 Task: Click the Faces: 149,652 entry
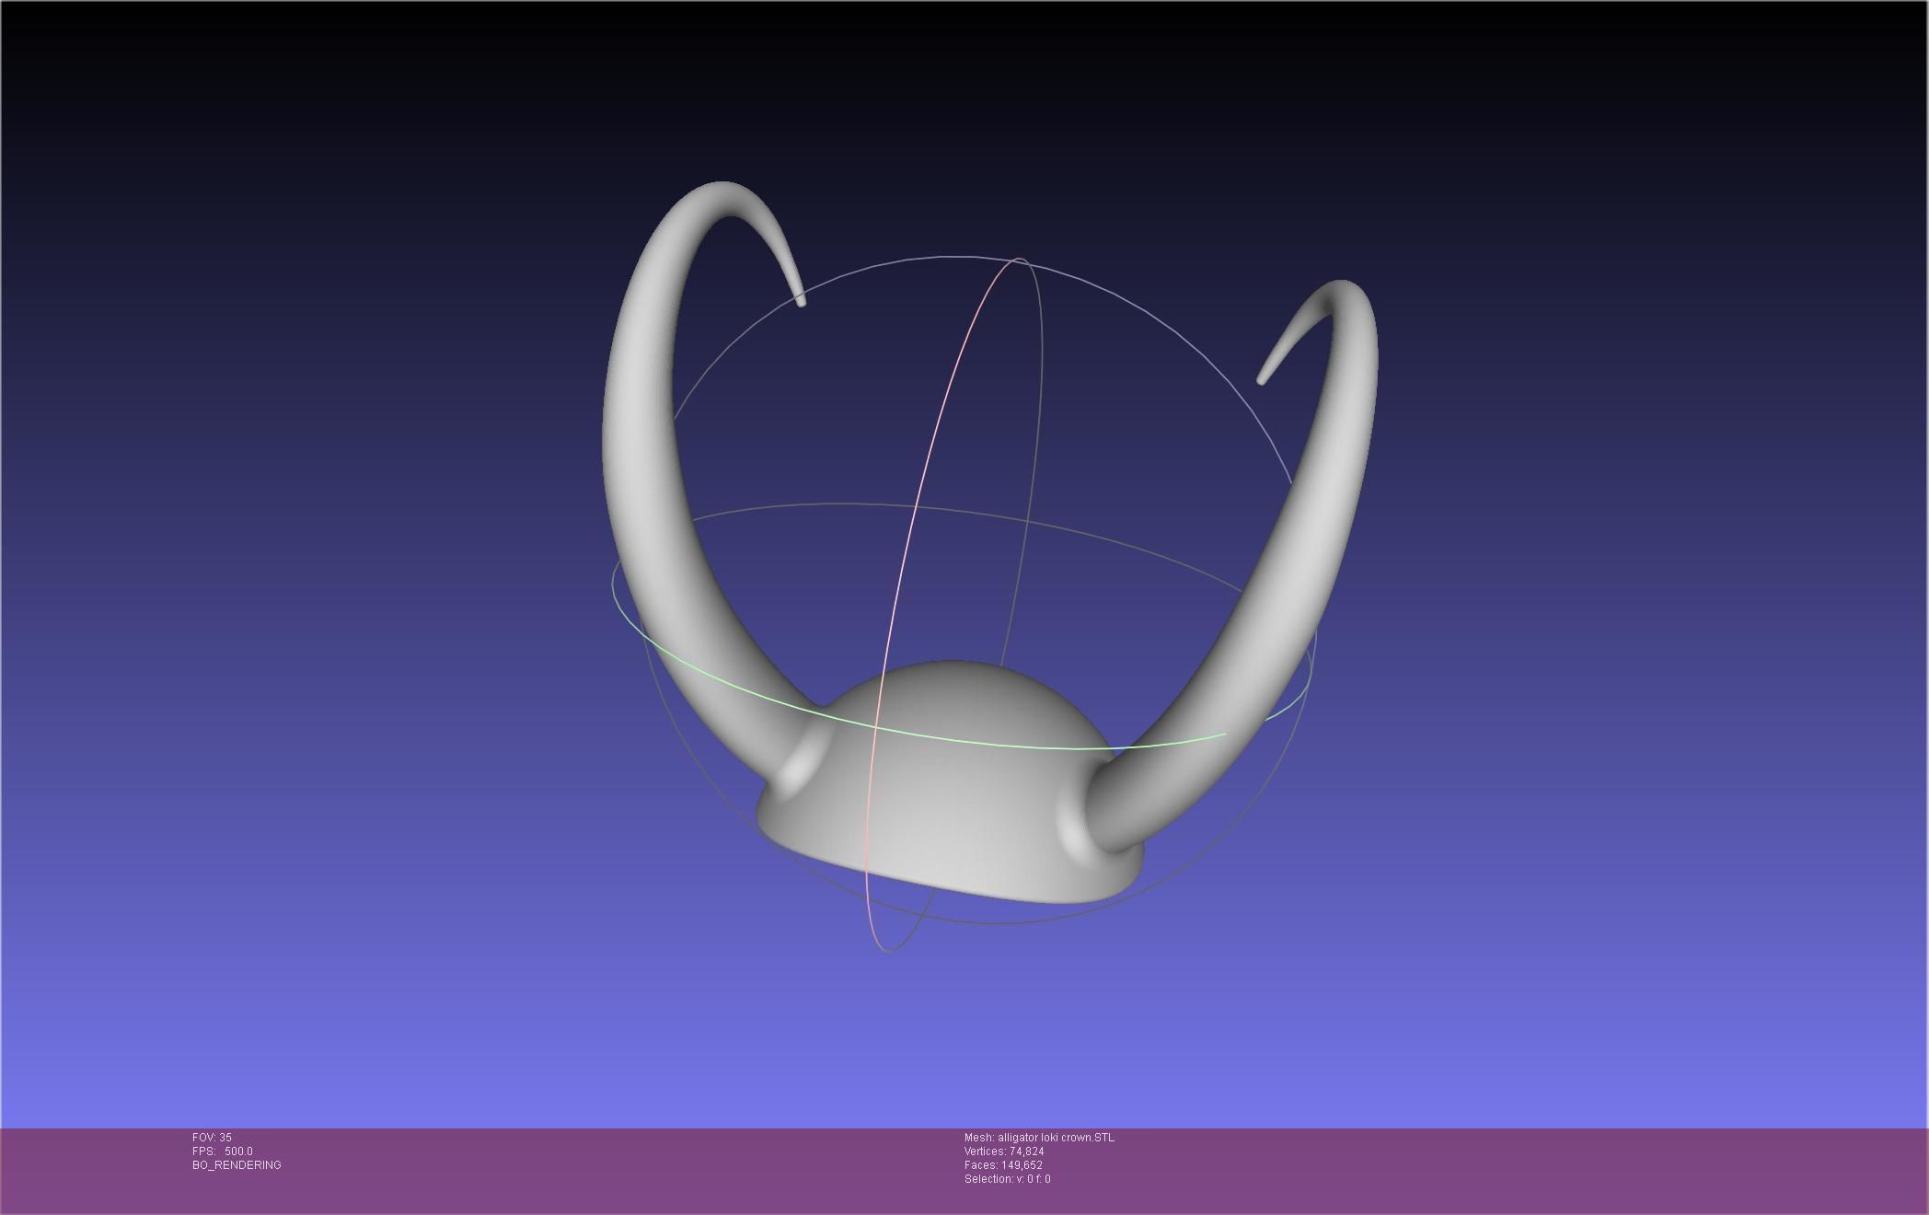click(1003, 1165)
